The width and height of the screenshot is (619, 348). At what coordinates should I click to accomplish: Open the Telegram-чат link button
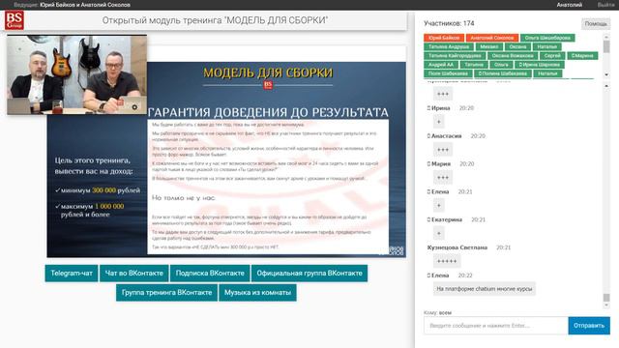(72, 273)
